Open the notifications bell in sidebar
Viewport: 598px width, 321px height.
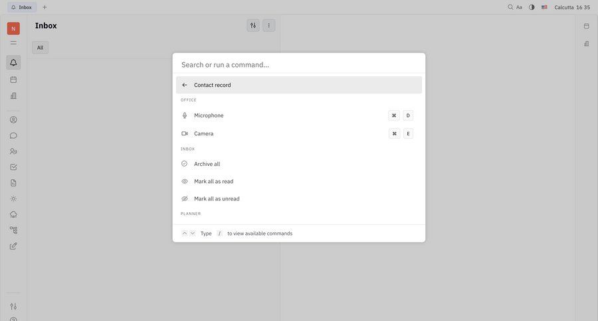pyautogui.click(x=13, y=62)
